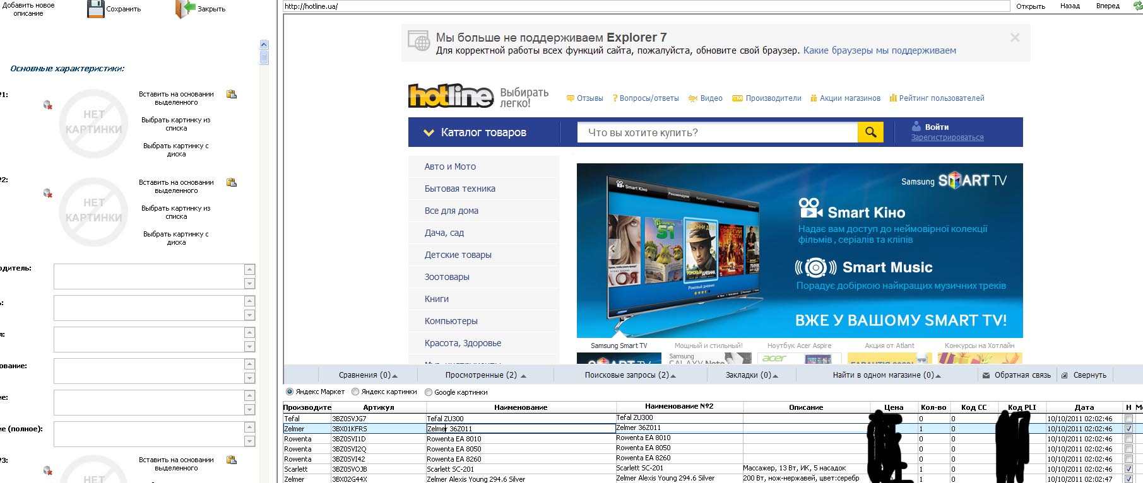Click the delete picture icon for slot 3
1143x483 pixels.
pos(47,470)
